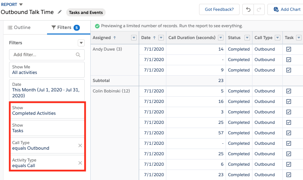Click Date column ascending sort arrow
This screenshot has height=180, width=303.
tap(154, 38)
